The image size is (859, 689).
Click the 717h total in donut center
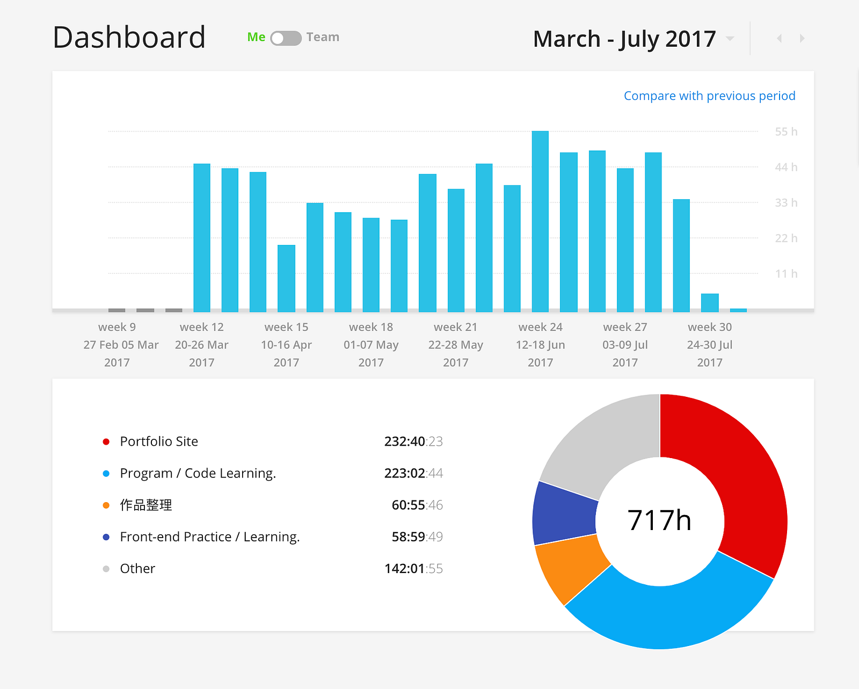click(660, 520)
